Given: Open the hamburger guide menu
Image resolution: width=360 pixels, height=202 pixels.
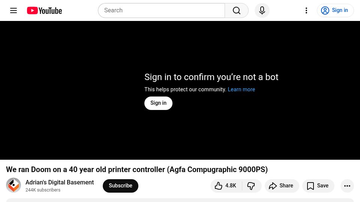Looking at the screenshot, I should coord(13,10).
